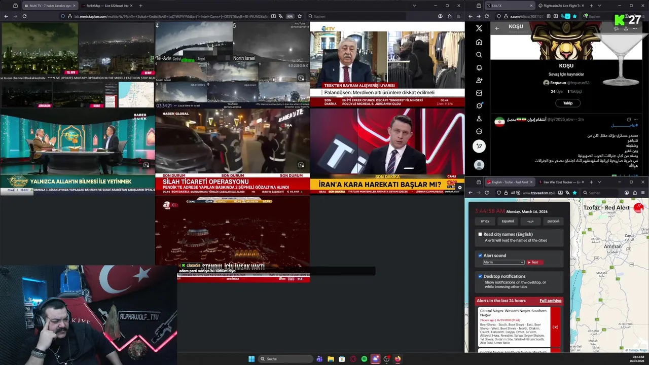649x365 pixels.
Task: Click the bookmark star in x.com address bar
Action: (x=574, y=16)
